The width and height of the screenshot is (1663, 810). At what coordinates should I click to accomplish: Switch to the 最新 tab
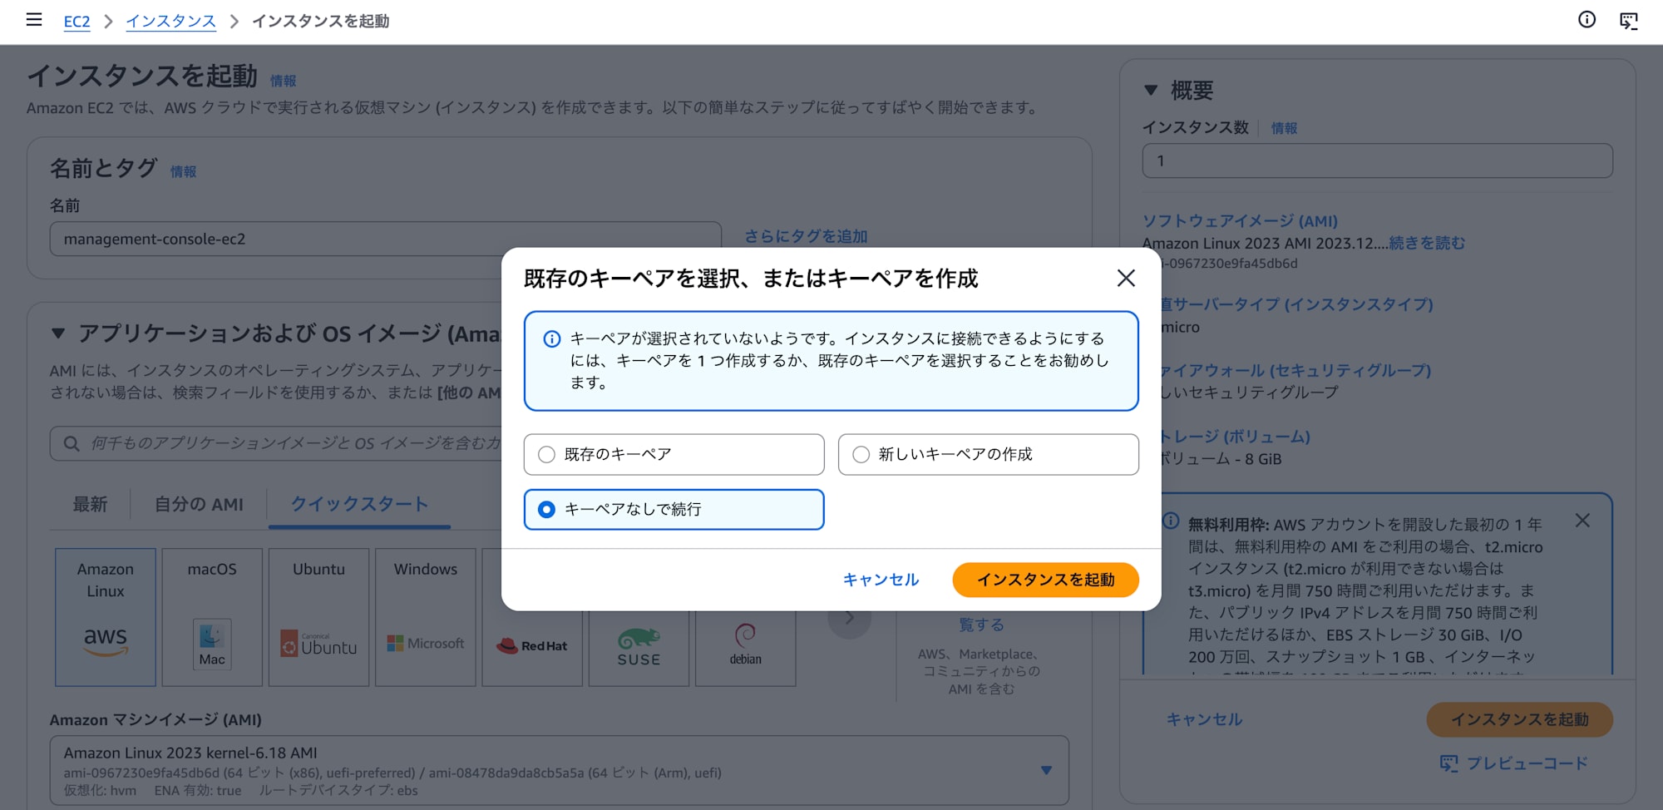coord(90,504)
